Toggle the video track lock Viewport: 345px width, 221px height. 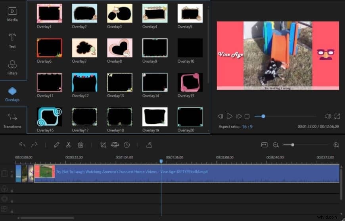tap(12, 176)
